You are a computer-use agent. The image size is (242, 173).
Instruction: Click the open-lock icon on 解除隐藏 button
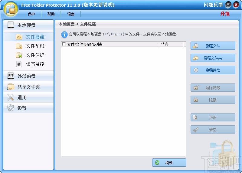196,87
